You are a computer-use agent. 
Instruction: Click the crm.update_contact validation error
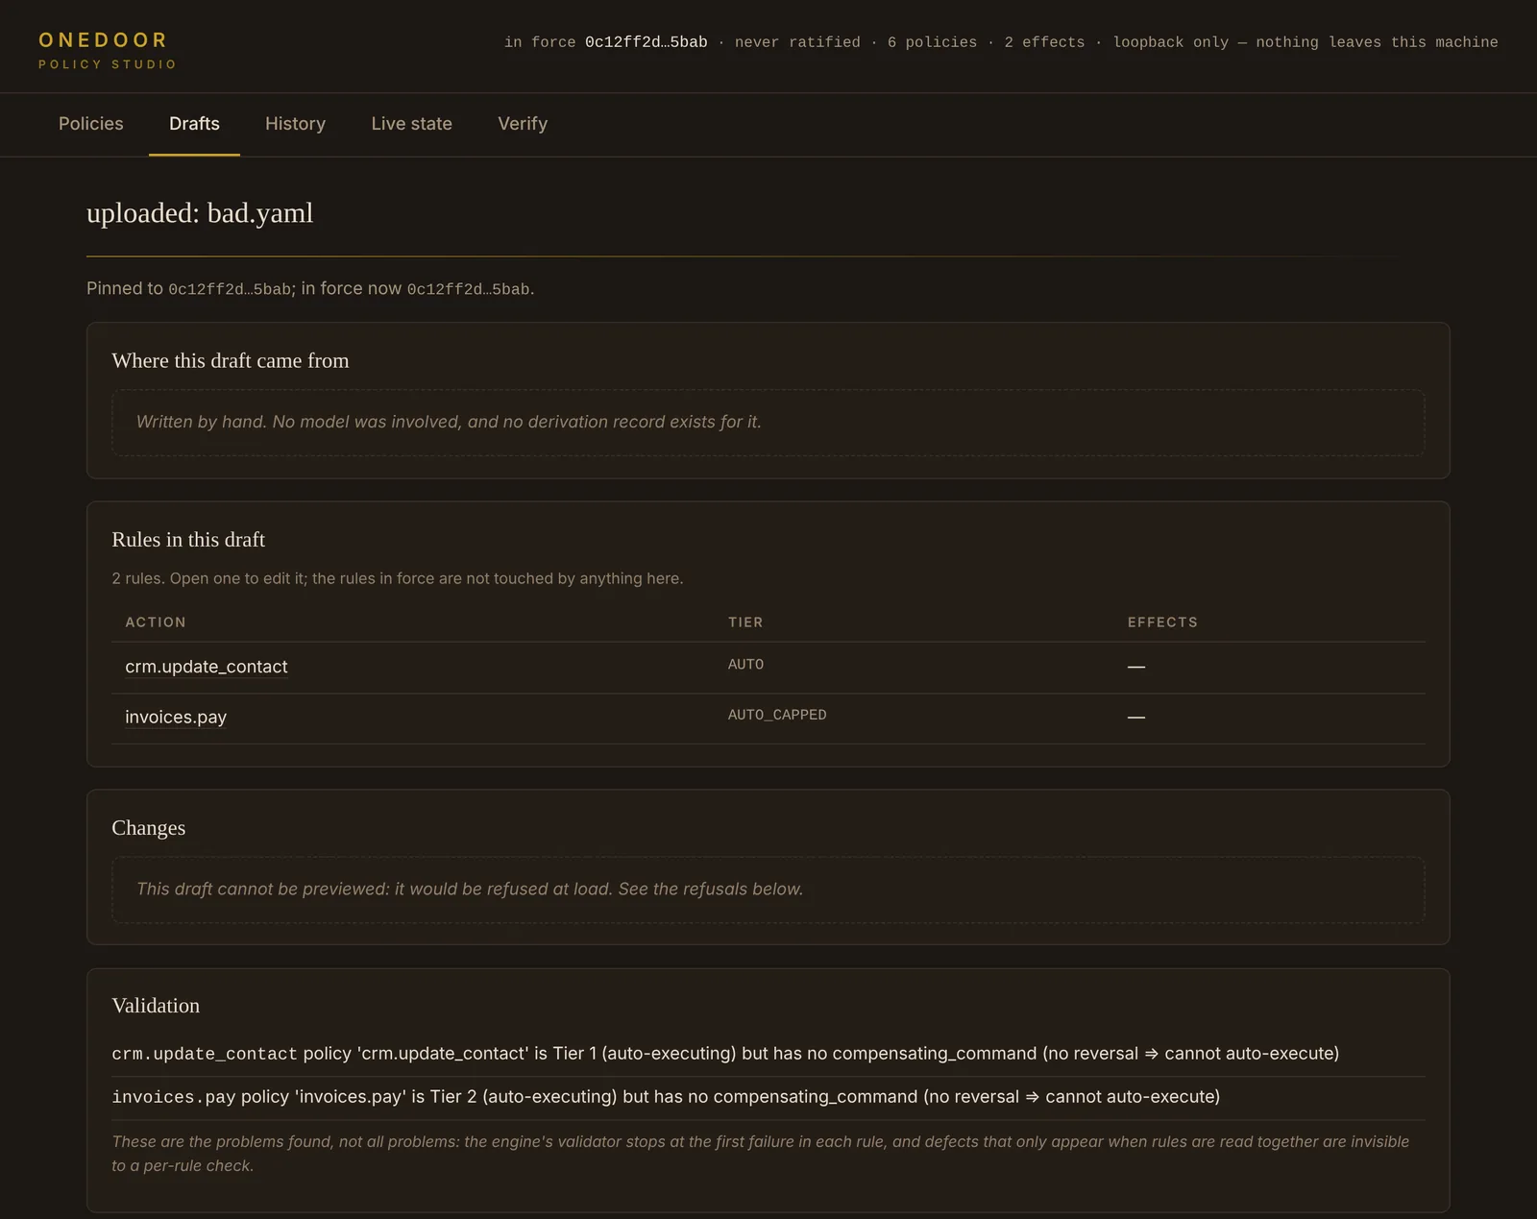(x=725, y=1054)
